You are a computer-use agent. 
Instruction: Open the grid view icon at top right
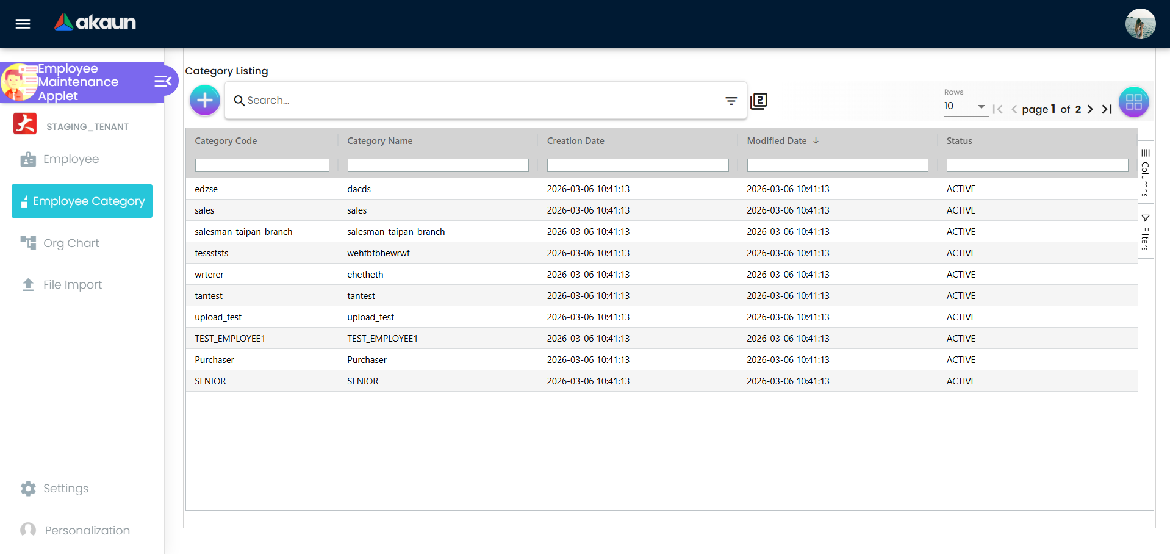tap(1133, 102)
